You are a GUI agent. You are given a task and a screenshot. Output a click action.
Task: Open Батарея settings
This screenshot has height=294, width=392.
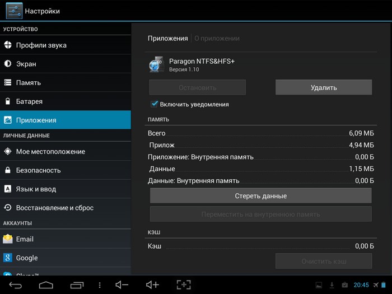(66, 101)
